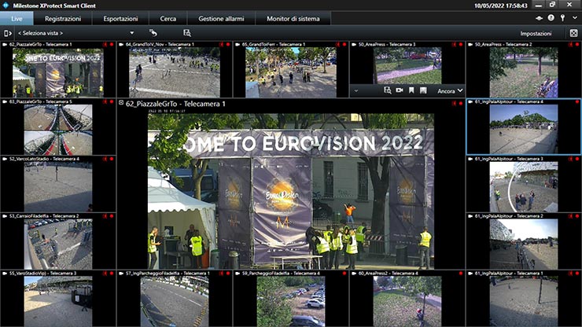This screenshot has width=582, height=327.
Task: Expand the Ancora menu in camera toolbar
Action: [450, 91]
